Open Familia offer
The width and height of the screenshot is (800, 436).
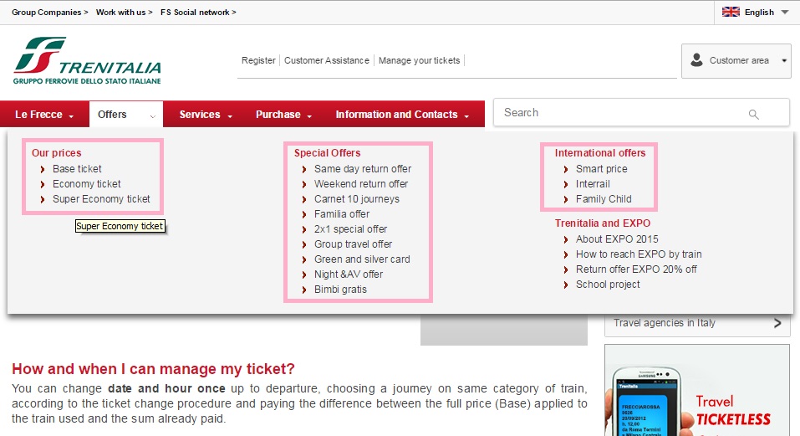pos(342,214)
